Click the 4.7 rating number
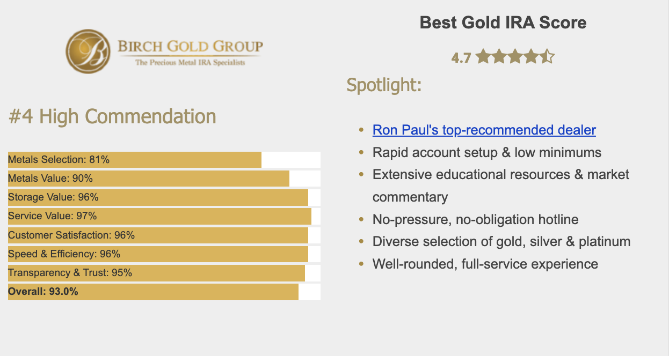669x356 pixels. (x=461, y=57)
